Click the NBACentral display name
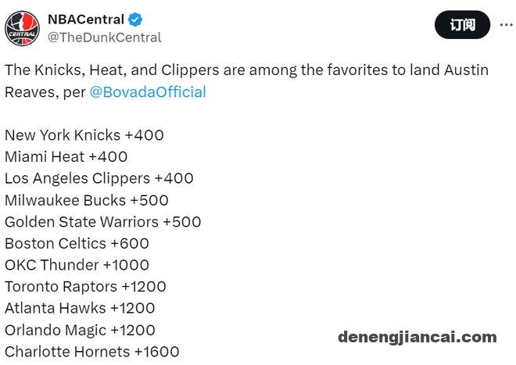 pyautogui.click(x=86, y=20)
